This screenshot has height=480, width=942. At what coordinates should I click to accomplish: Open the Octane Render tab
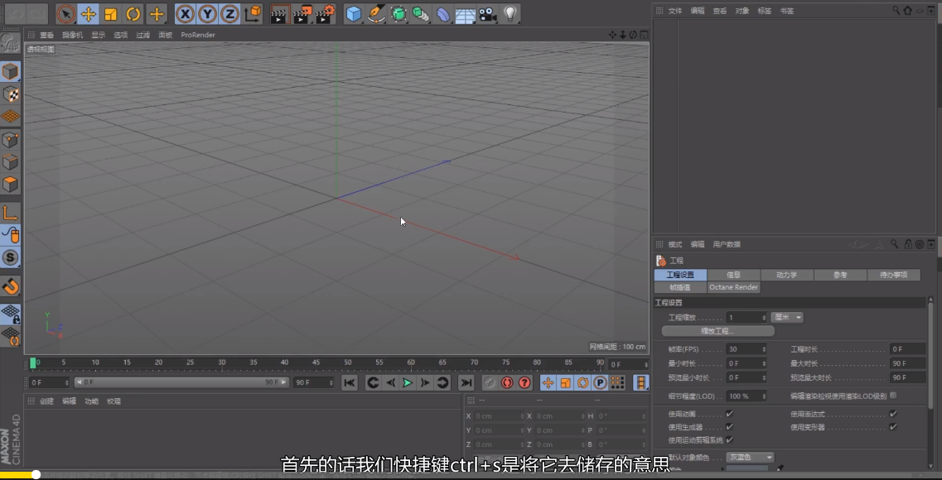[x=733, y=287]
